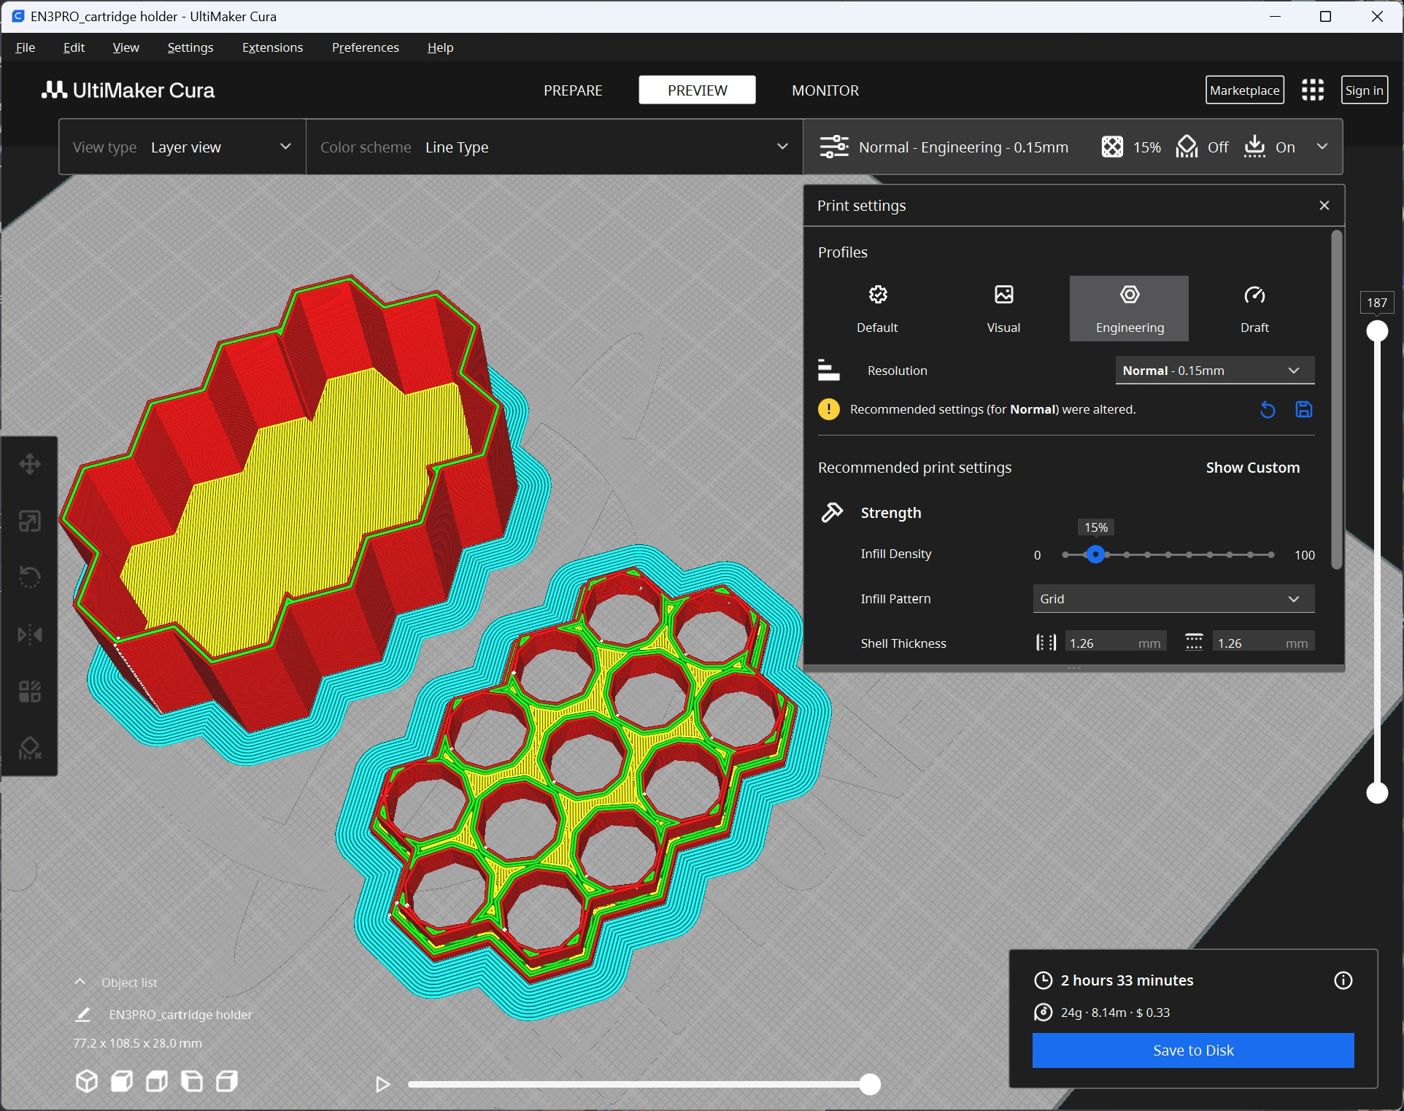Click Save to Disk
This screenshot has height=1111, width=1404.
coord(1193,1050)
